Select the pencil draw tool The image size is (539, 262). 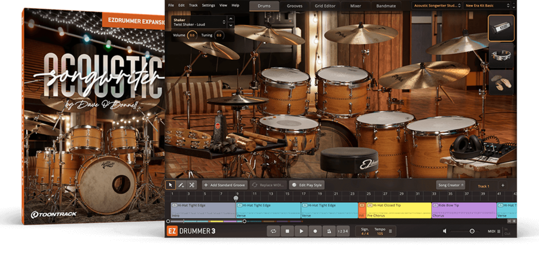pyautogui.click(x=181, y=185)
